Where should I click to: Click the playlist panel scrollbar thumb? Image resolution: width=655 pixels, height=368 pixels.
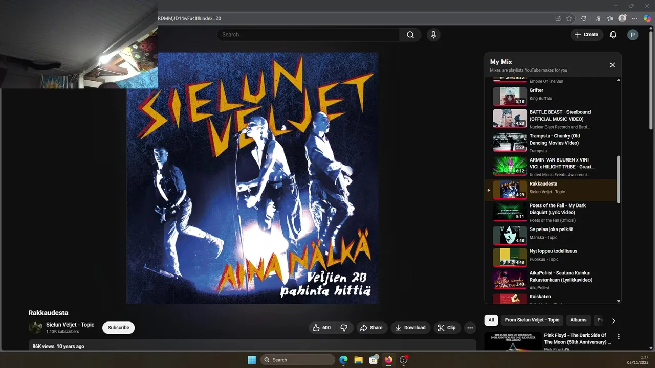pos(619,179)
